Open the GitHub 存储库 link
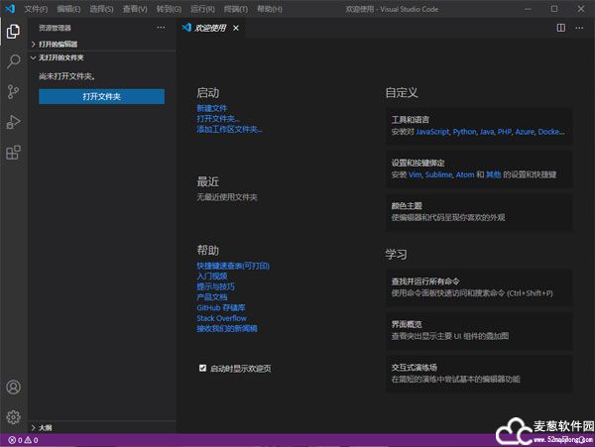595x447 pixels. (221, 307)
